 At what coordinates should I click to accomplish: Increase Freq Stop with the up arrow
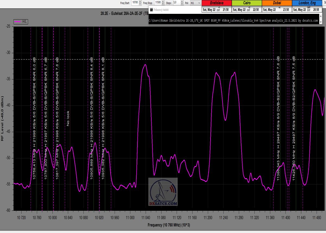(x=163, y=2)
